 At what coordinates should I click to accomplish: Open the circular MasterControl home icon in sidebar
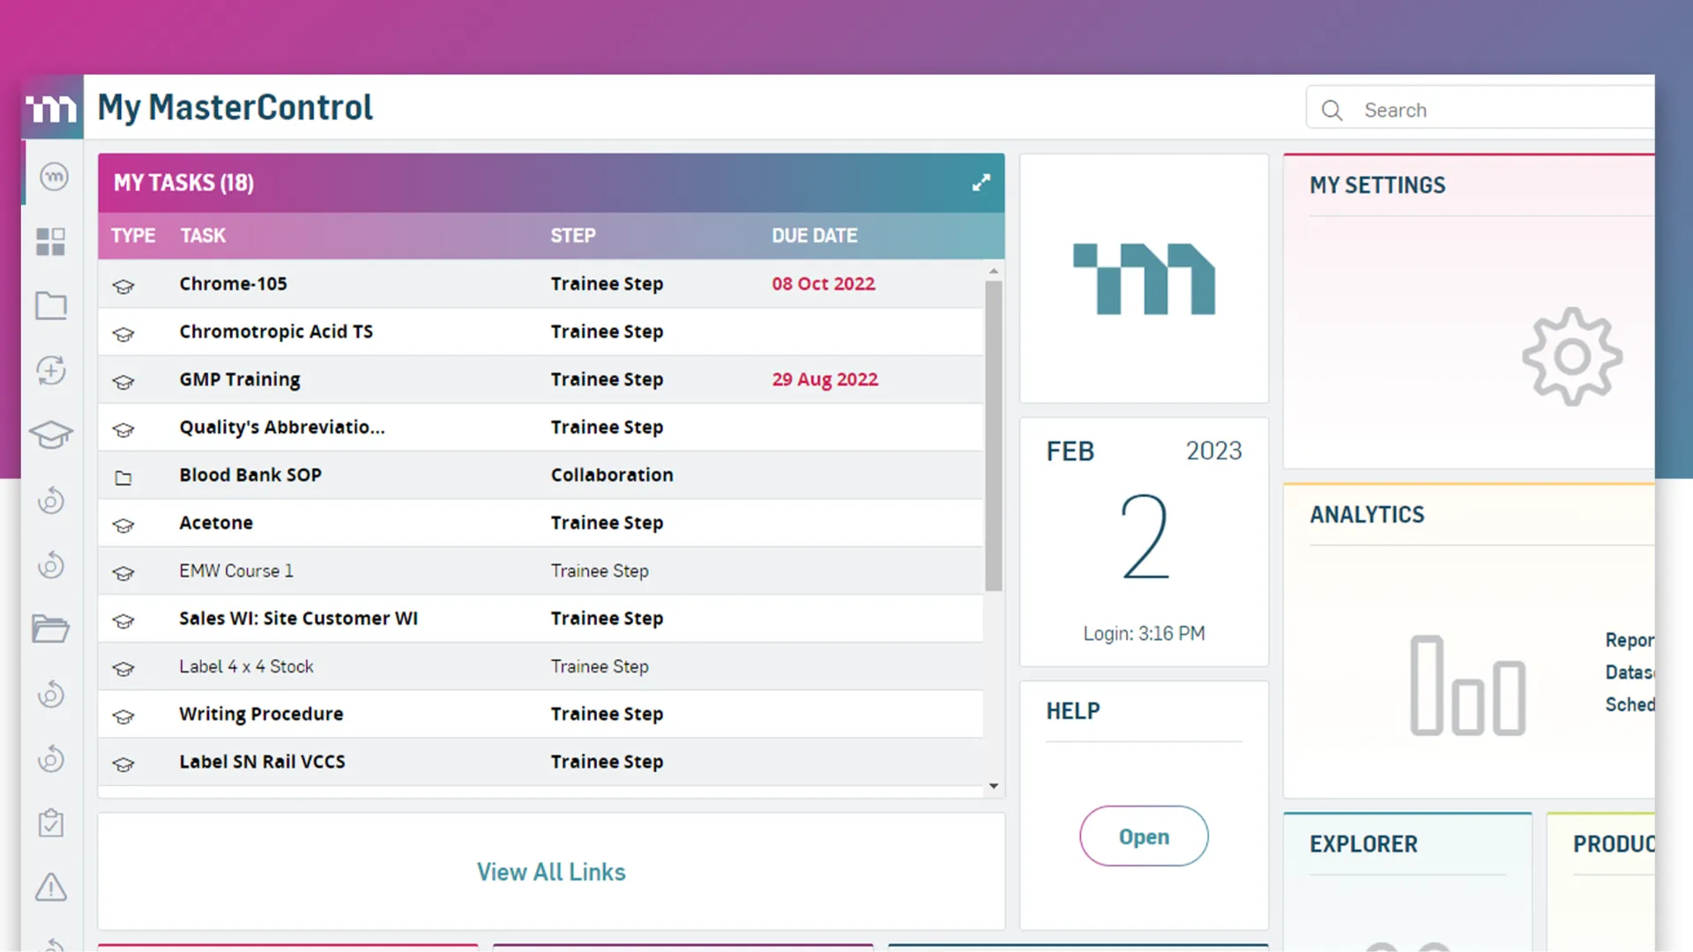click(x=54, y=176)
